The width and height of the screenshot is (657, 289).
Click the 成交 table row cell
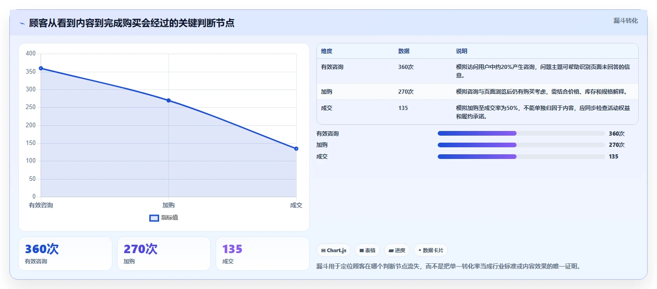click(x=327, y=108)
